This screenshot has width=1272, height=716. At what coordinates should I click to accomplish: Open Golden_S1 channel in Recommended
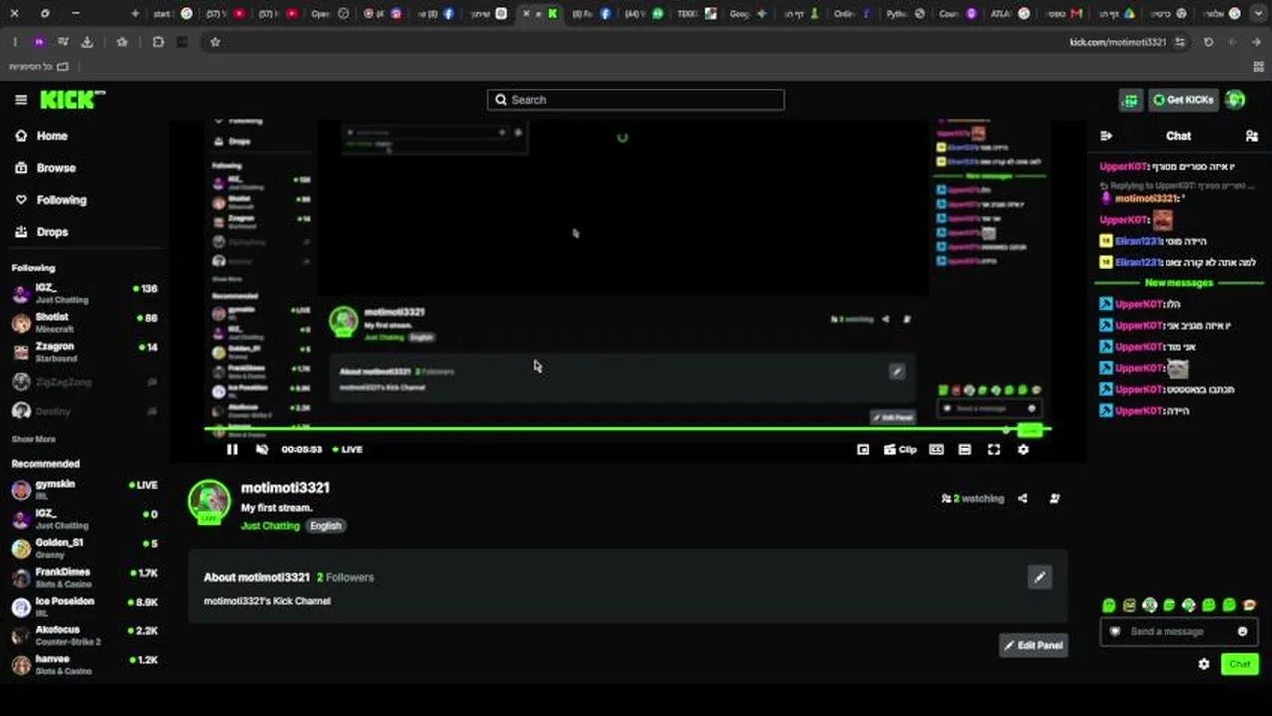[x=84, y=548]
